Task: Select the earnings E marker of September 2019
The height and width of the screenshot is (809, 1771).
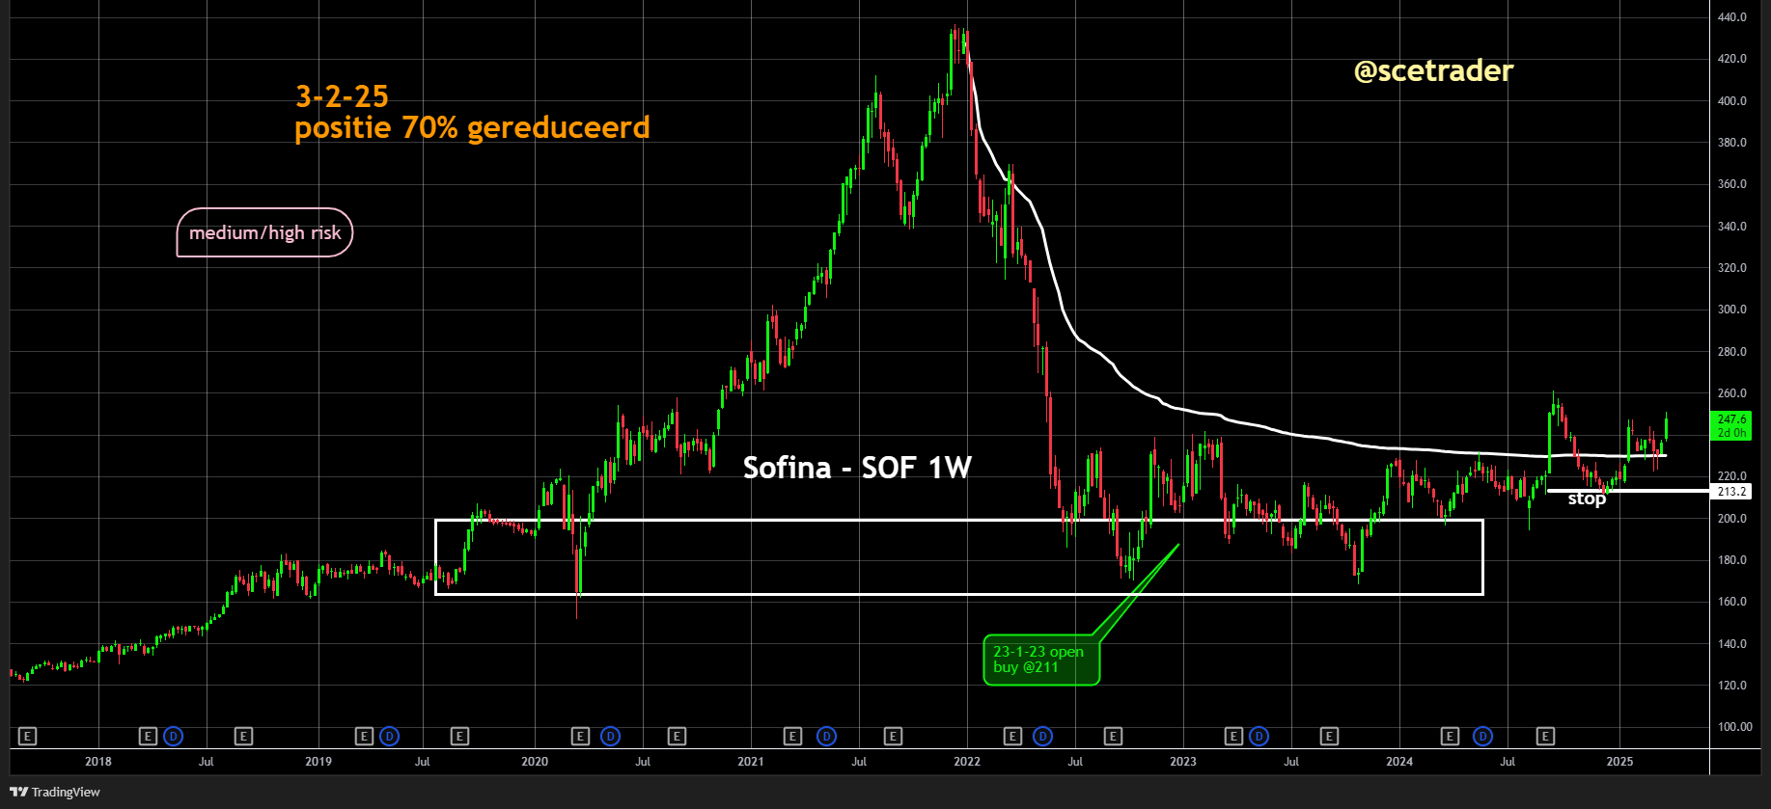Action: [459, 737]
